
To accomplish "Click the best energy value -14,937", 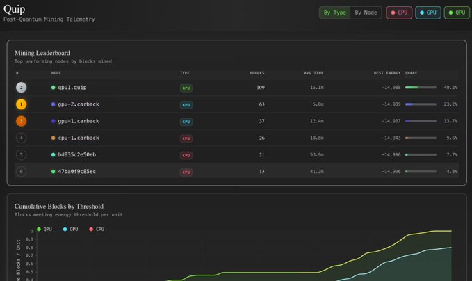I will point(391,121).
